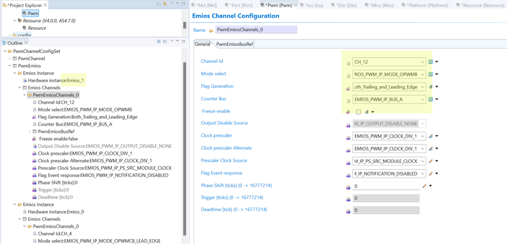The width and height of the screenshot is (507, 244).
Task: Open the Counter Bus combo box
Action: (x=389, y=99)
